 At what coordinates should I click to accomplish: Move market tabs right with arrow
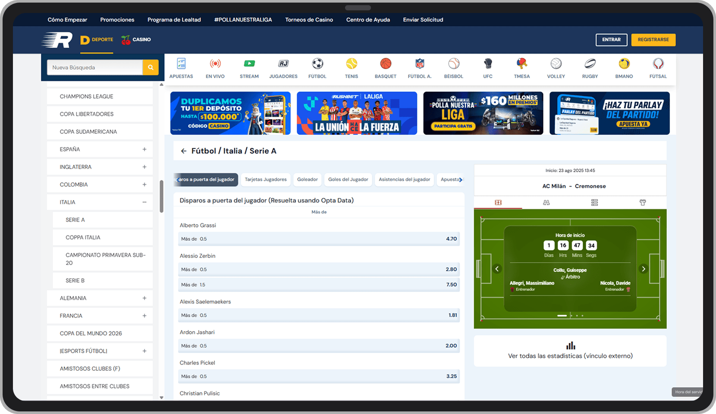tap(461, 179)
